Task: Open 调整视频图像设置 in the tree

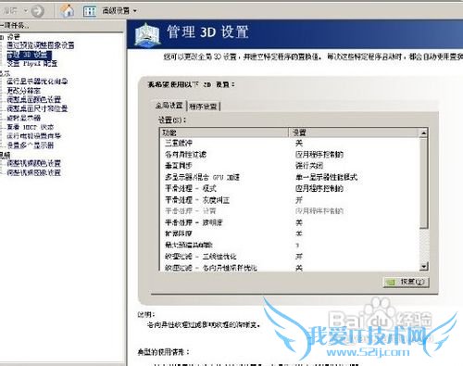Action: 33,172
